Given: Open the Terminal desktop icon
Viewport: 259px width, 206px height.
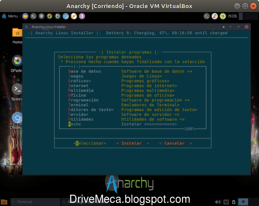Looking at the screenshot, I should tap(17, 92).
